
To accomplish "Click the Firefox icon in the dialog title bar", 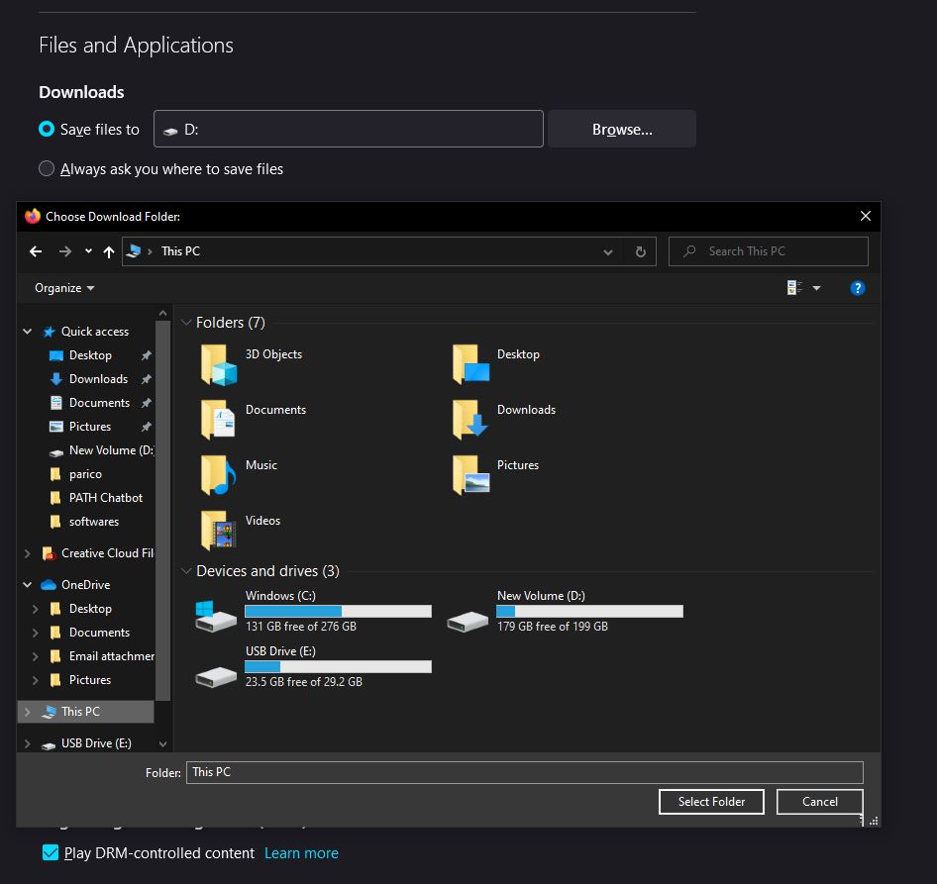I will (x=31, y=216).
